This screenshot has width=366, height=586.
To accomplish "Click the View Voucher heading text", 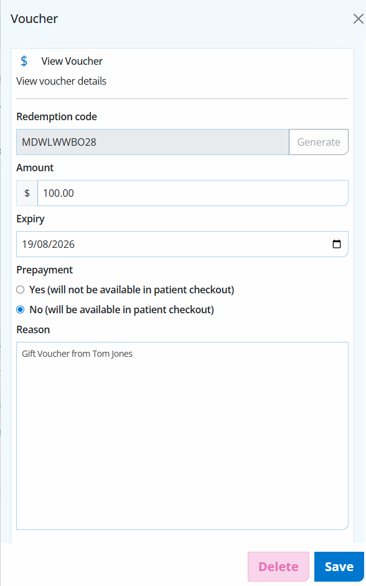I will click(72, 61).
